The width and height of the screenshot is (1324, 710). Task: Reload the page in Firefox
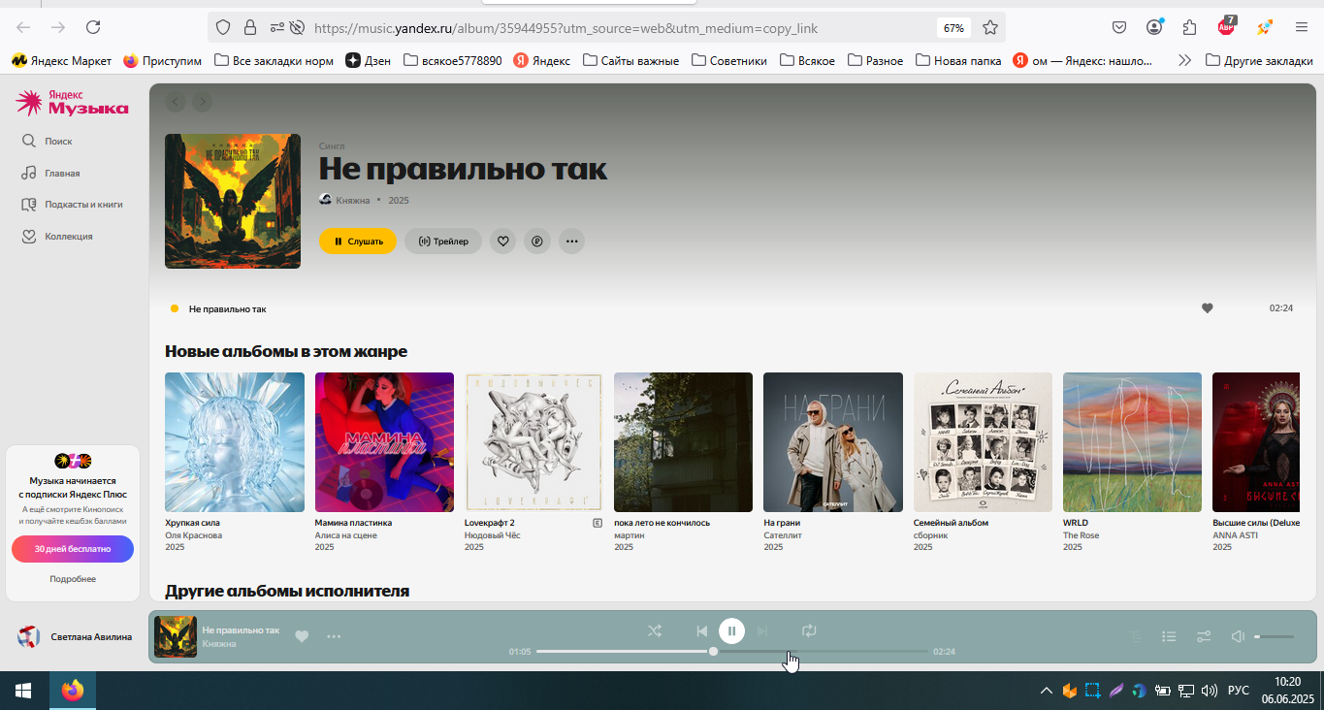[93, 27]
